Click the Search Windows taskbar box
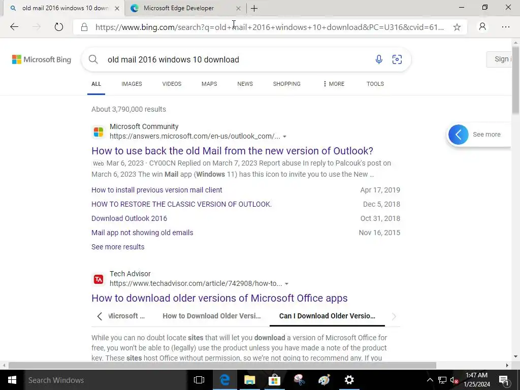 106,380
